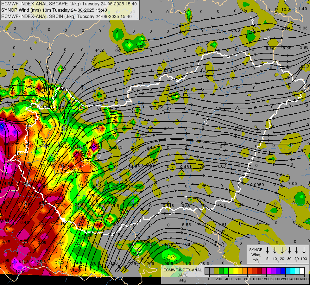
Task: Select the white swatch ending the CAPE bar
Action: (x=302, y=271)
